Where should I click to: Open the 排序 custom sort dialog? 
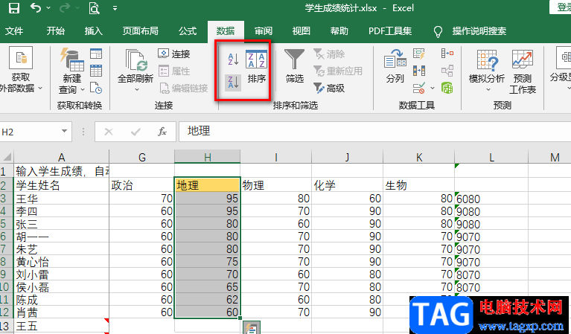pyautogui.click(x=257, y=67)
